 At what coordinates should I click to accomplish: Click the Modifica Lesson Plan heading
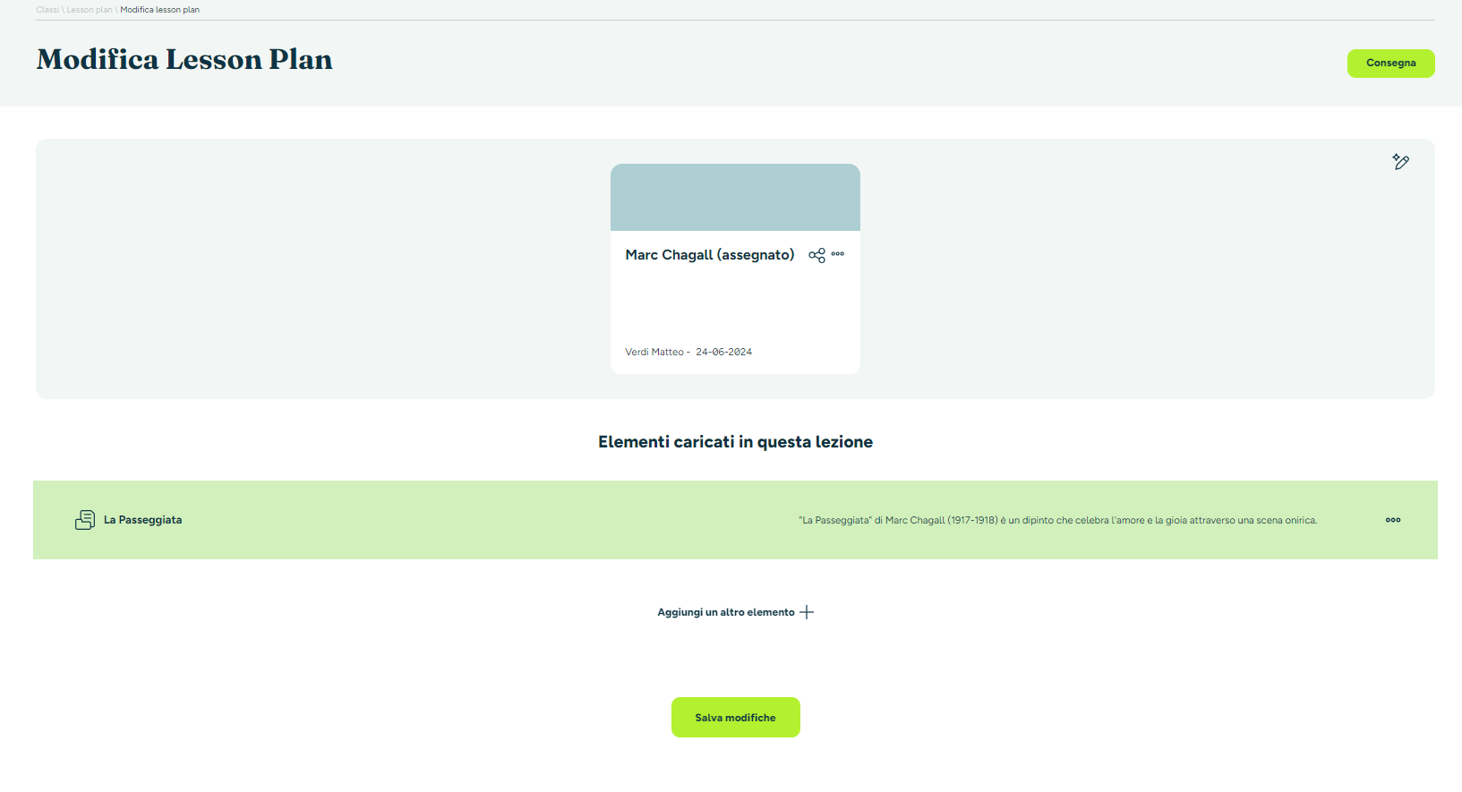184,59
